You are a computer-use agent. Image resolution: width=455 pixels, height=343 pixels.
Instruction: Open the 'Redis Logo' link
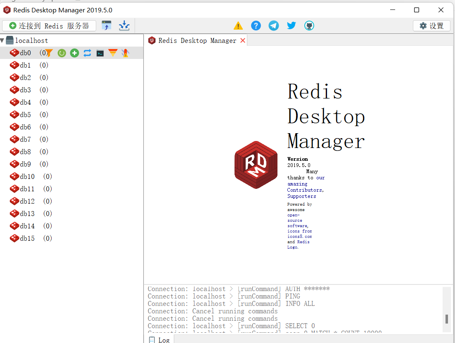298,244
